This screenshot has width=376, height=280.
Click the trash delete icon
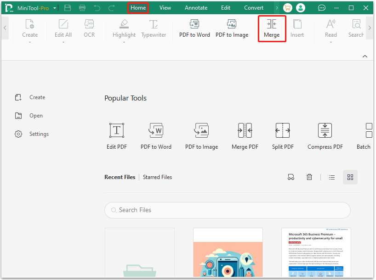pyautogui.click(x=309, y=177)
